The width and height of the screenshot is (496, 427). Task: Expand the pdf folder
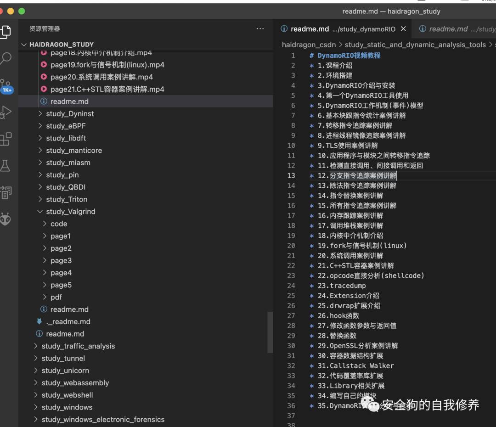tap(56, 297)
